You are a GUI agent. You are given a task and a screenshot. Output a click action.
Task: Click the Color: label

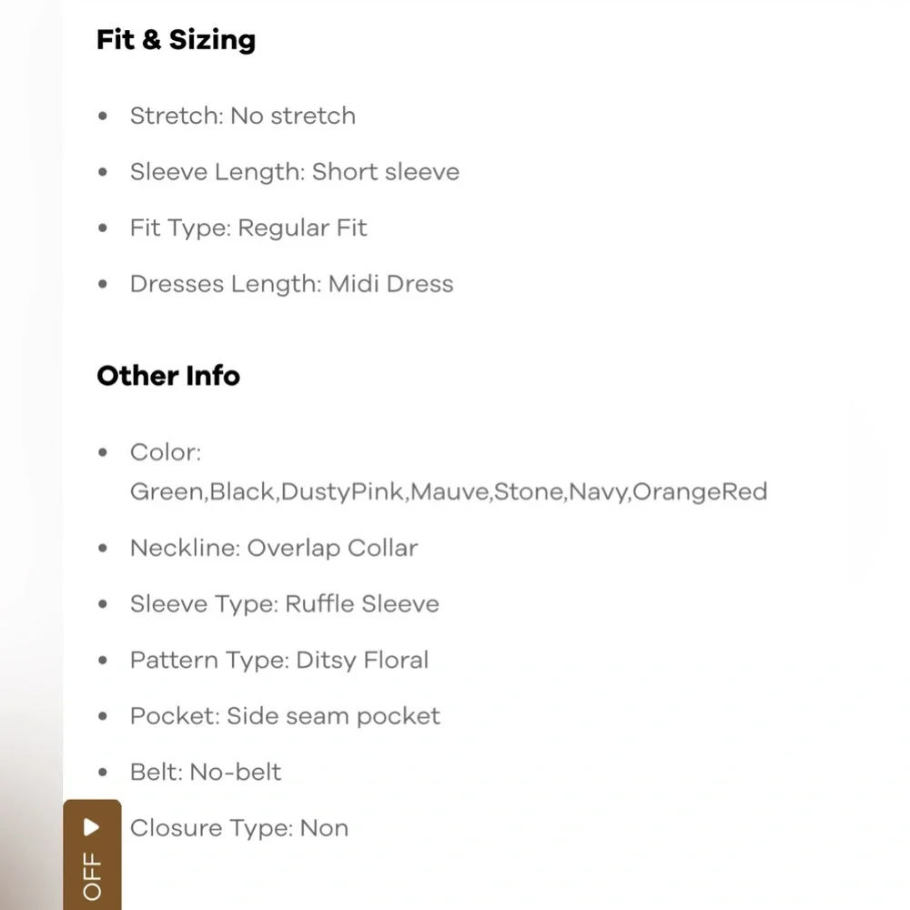166,452
